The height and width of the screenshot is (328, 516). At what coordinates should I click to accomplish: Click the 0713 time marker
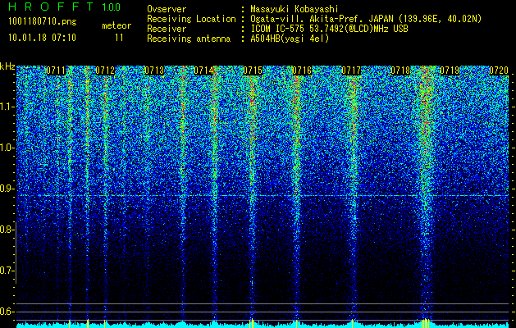tap(154, 71)
